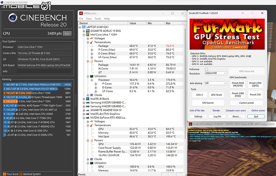276x176 pixels.
Task: Click the Run button in Cinebench
Action: [x=67, y=34]
